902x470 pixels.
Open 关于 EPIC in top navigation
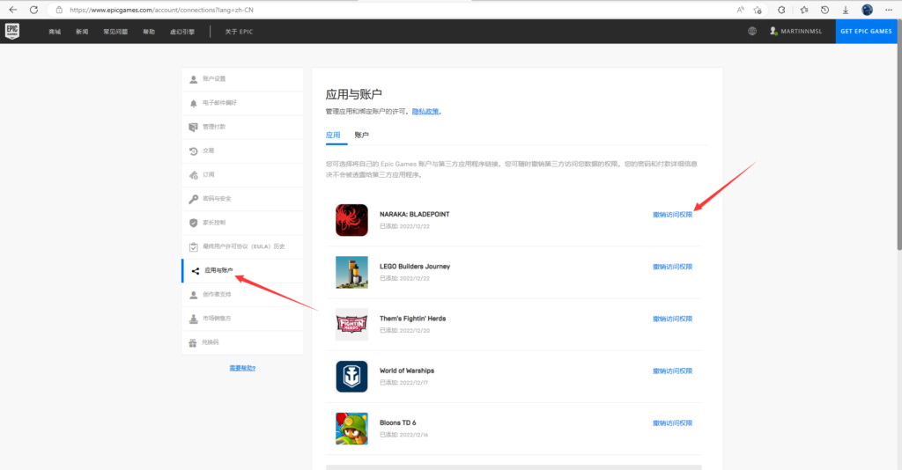pos(239,32)
